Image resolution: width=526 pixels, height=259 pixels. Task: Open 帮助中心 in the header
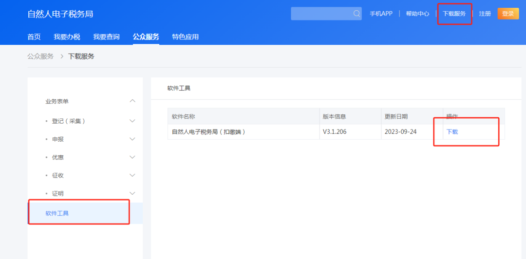[x=418, y=14]
